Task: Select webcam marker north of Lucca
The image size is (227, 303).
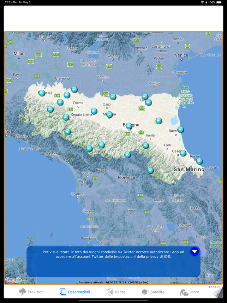Action: [89, 148]
